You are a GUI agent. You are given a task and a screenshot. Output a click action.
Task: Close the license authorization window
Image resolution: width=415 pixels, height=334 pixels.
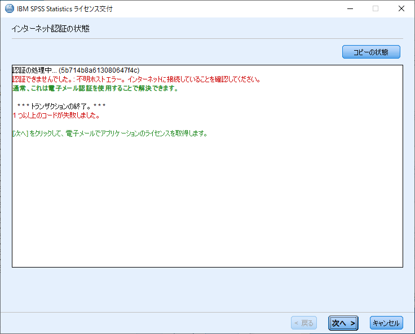pyautogui.click(x=401, y=8)
